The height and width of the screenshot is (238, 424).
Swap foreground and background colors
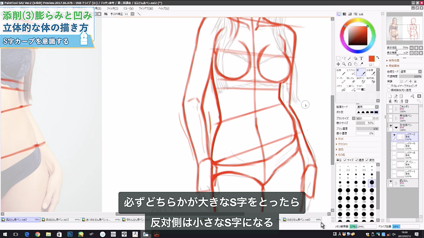[378, 58]
